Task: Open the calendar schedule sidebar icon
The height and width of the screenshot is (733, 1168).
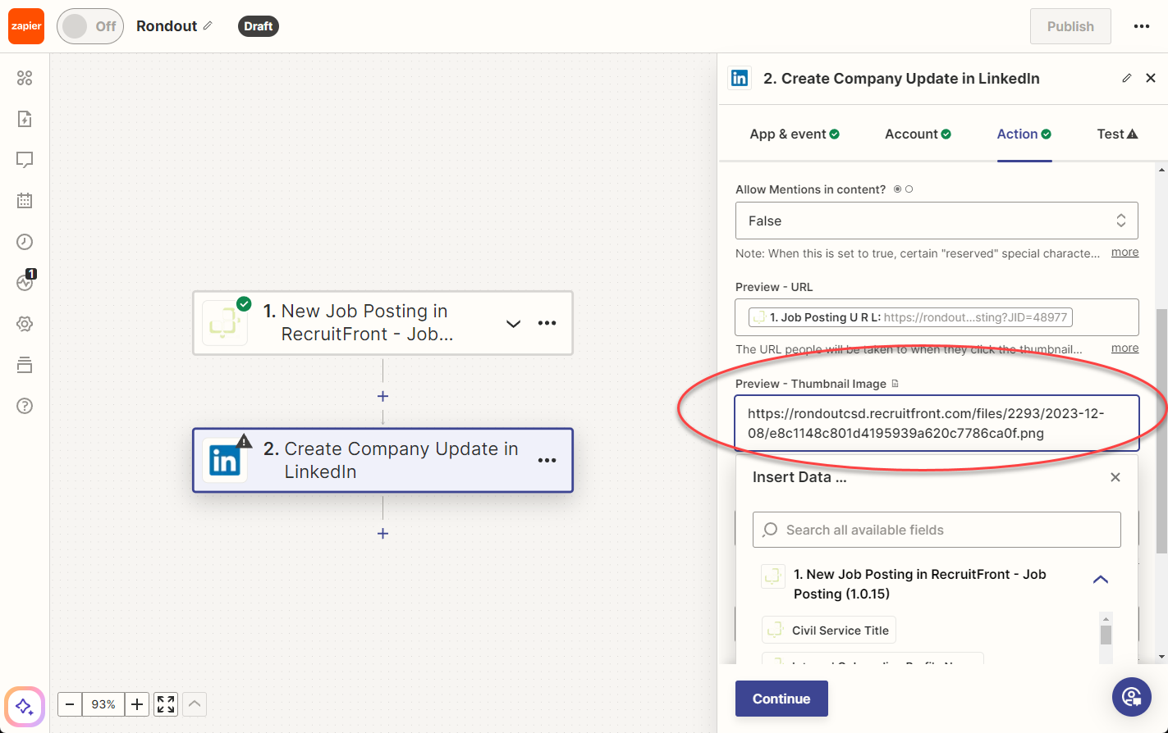Action: 25,200
